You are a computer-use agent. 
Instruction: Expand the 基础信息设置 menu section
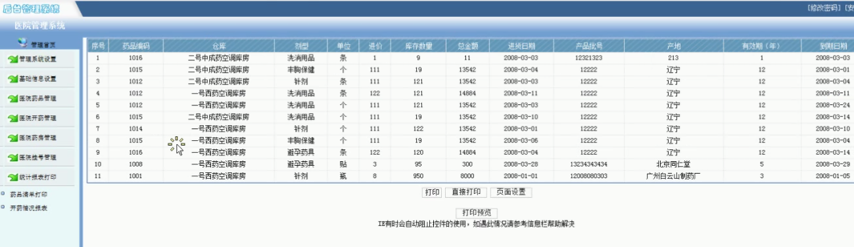[x=37, y=79]
